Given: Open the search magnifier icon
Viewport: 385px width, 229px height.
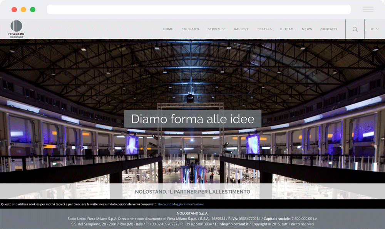Looking at the screenshot, I should tap(355, 29).
